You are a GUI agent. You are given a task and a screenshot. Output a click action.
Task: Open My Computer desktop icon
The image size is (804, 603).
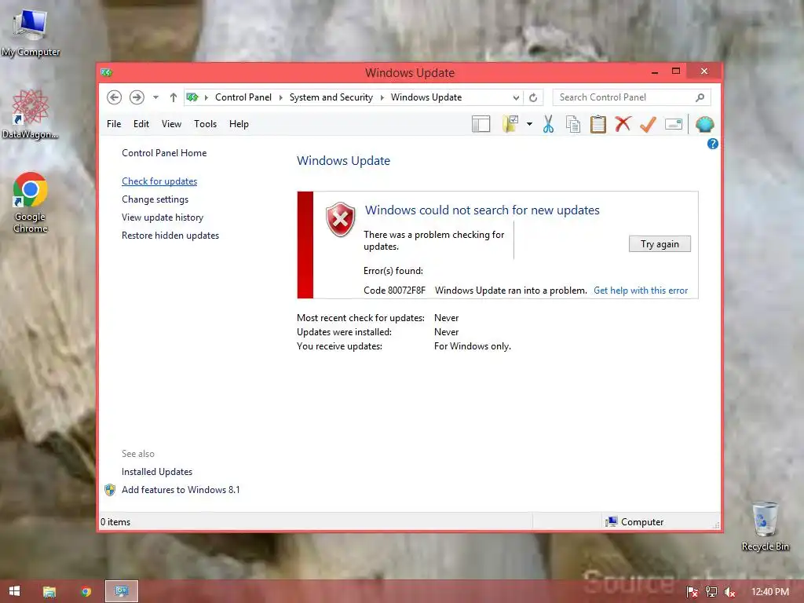31,33
